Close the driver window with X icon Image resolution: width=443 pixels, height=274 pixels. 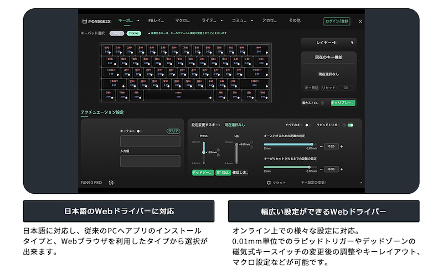point(360,21)
